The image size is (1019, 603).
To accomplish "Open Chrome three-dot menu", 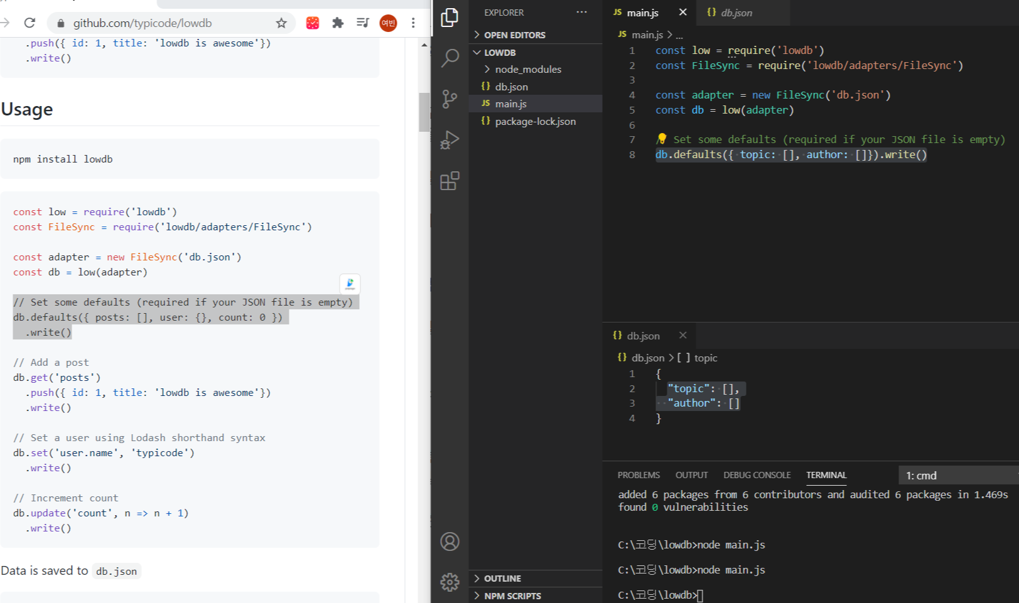I will pos(413,23).
